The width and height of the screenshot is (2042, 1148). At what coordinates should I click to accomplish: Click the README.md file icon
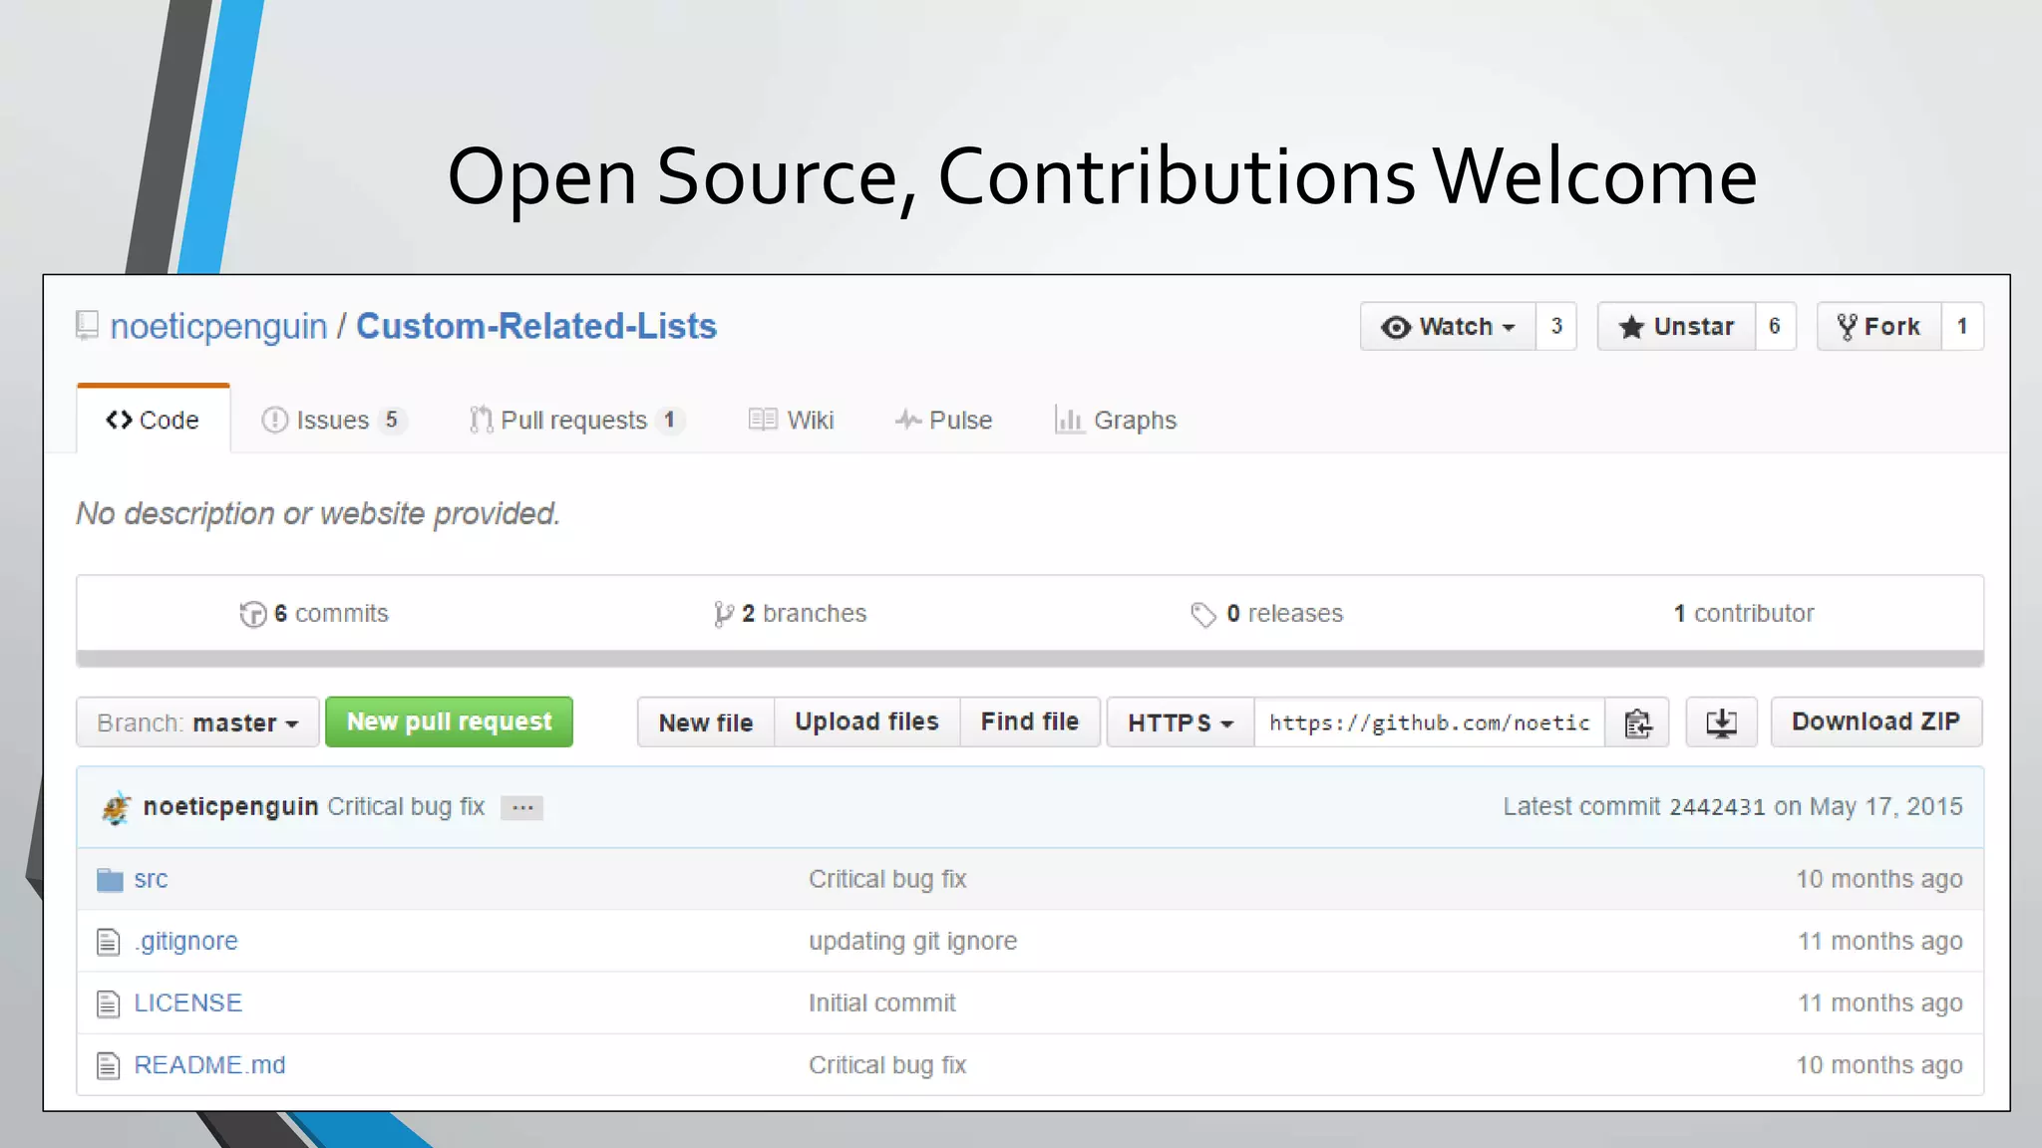[x=109, y=1065]
